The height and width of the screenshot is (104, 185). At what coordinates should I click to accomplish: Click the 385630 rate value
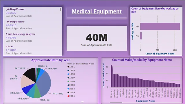11,13
